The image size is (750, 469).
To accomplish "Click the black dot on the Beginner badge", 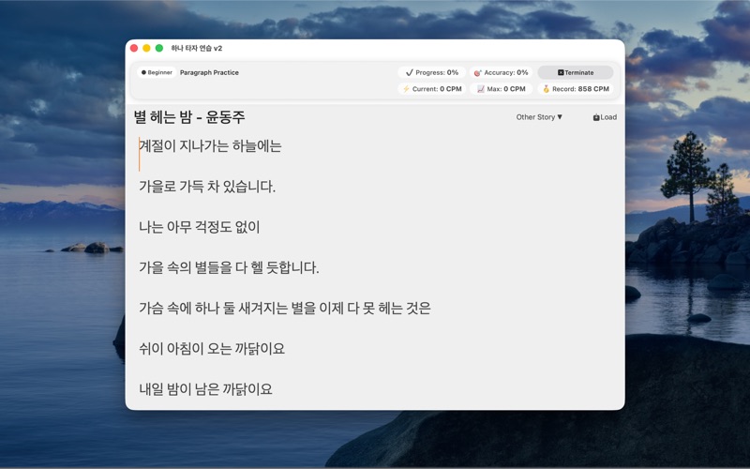I will 143,73.
